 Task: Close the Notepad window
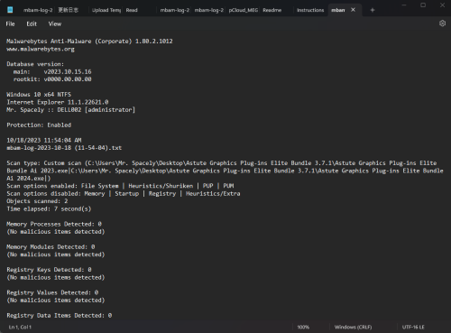click(442, 5)
